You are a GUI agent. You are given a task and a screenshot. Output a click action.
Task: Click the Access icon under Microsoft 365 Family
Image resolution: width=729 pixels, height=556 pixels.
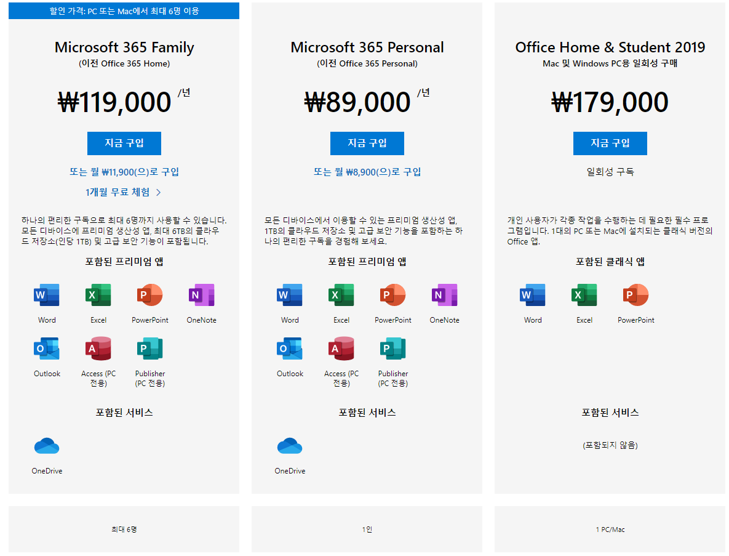point(98,349)
